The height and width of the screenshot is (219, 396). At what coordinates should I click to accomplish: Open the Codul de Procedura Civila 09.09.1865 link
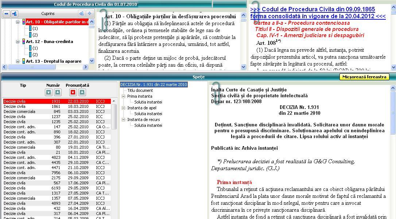tap(318, 13)
